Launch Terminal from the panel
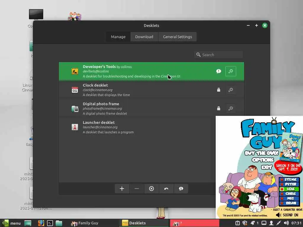 [x=50, y=223]
